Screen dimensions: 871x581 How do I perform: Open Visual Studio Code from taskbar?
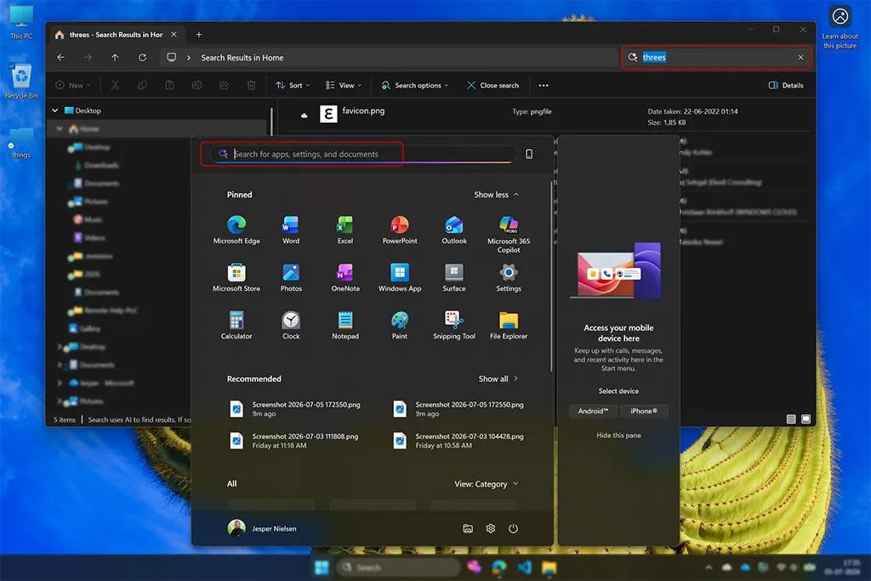(x=524, y=567)
